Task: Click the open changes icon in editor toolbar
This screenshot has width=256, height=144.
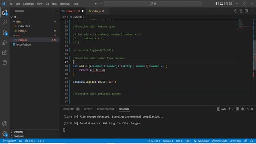Action: (241, 11)
